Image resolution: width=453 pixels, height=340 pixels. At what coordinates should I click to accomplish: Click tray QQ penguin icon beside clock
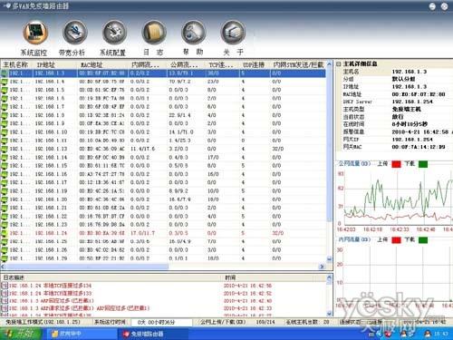tap(428, 334)
